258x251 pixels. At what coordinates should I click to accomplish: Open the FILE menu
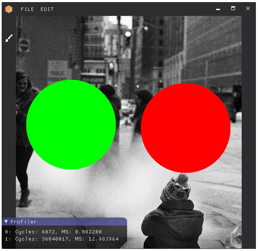28,9
